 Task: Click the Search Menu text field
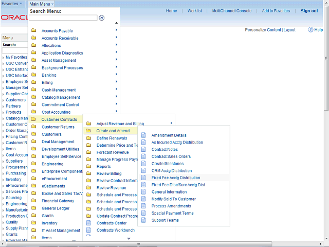point(63,17)
